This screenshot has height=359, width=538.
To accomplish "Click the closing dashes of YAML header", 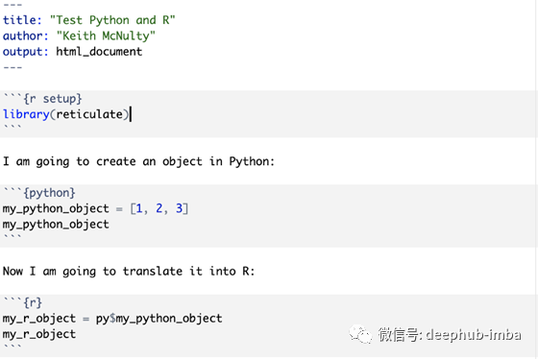I will (12, 67).
